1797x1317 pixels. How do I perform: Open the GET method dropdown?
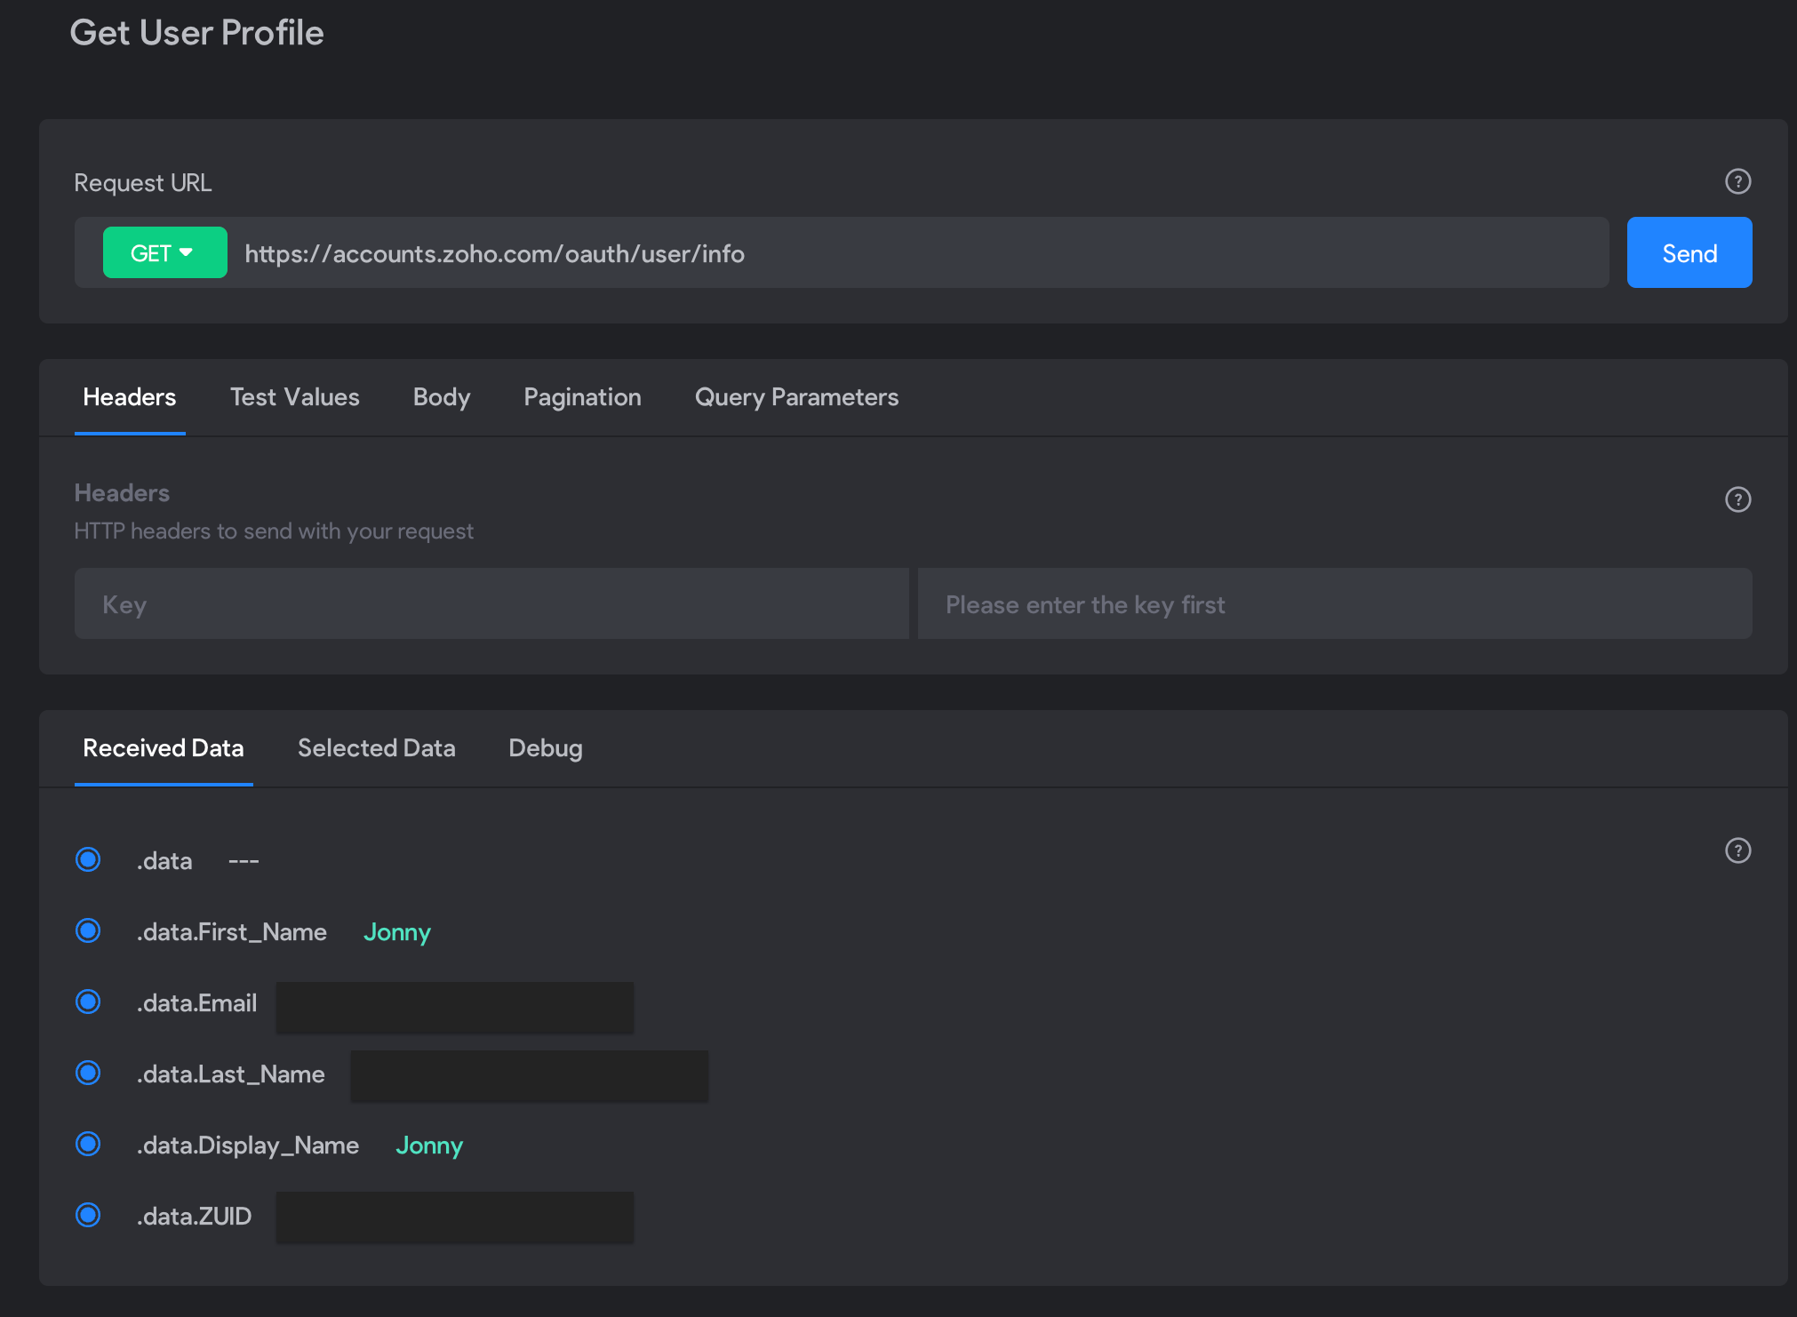(x=164, y=252)
